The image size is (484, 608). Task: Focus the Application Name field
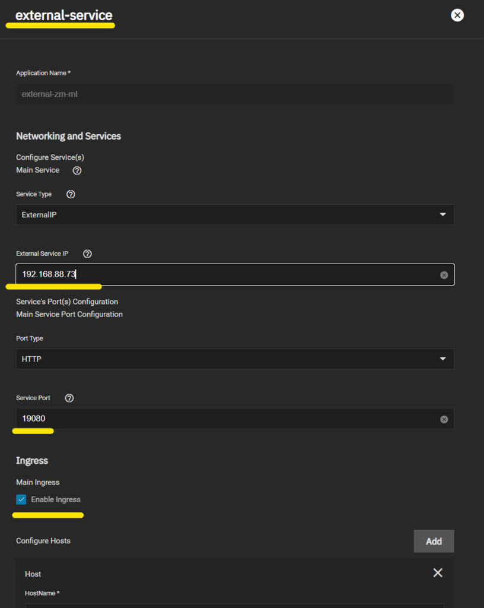click(x=235, y=94)
